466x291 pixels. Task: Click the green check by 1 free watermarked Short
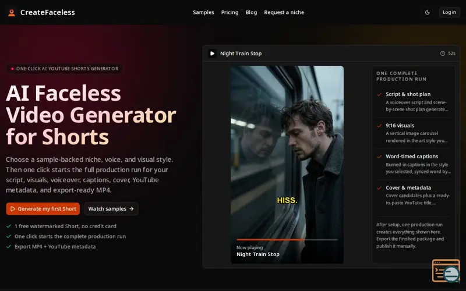click(x=9, y=226)
